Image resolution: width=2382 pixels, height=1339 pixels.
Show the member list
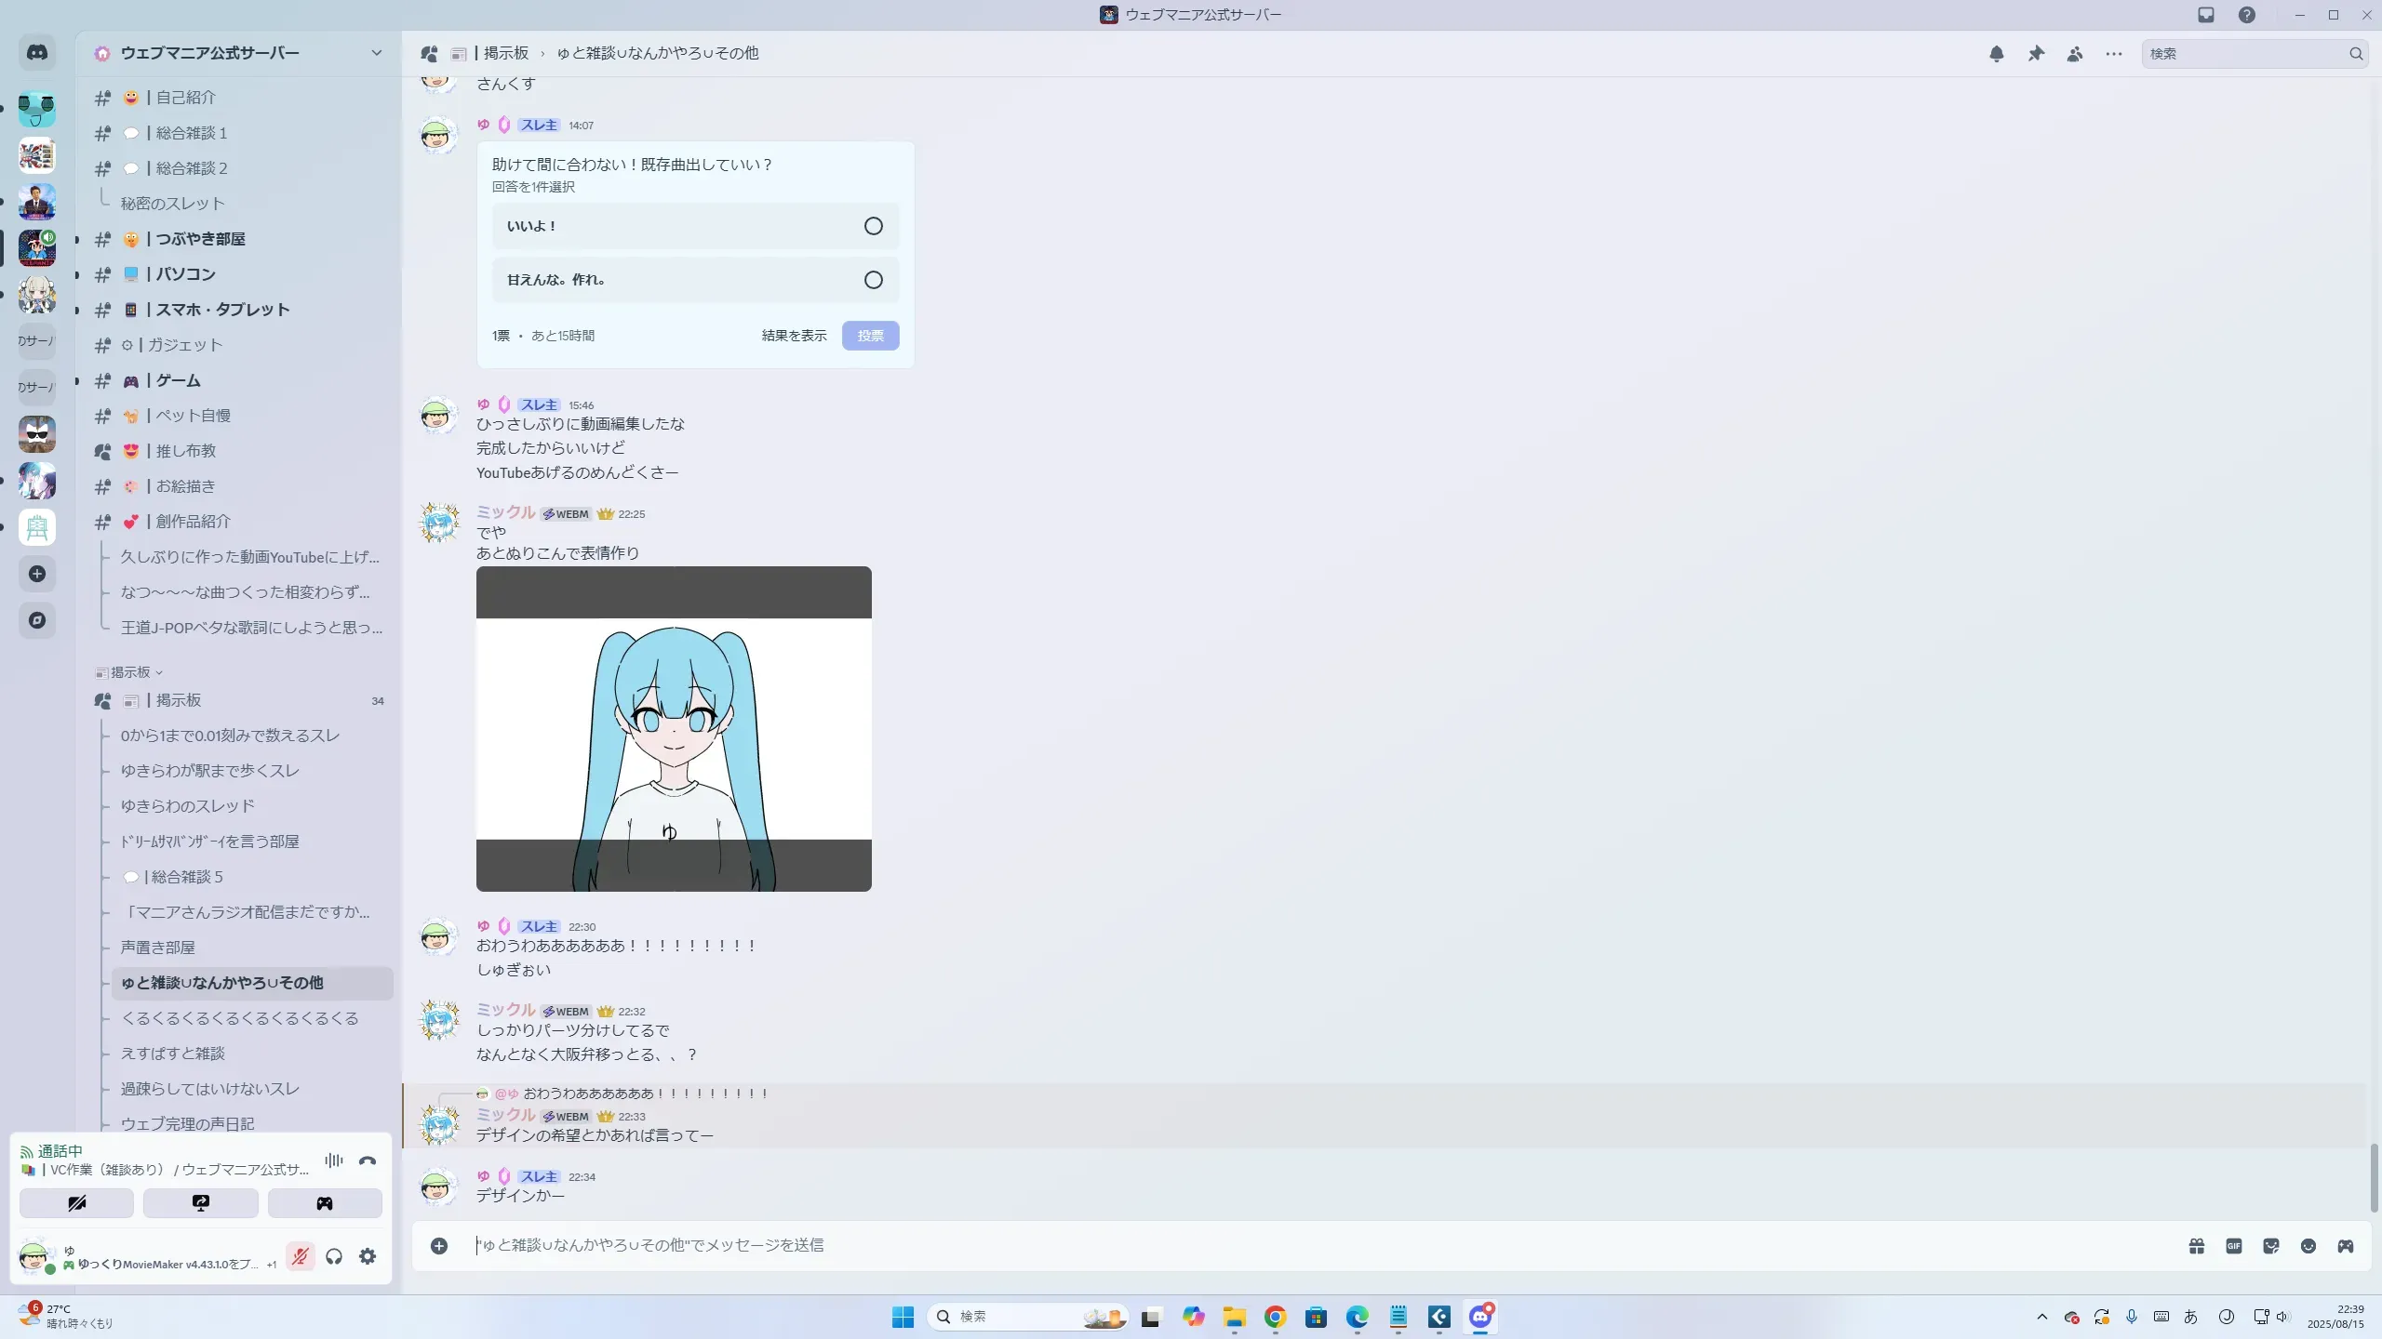[x=2075, y=54]
